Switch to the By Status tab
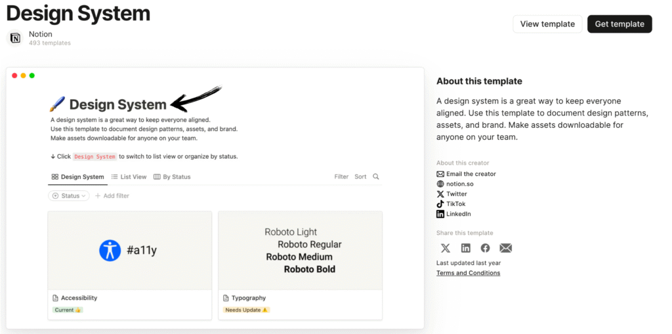The image size is (672, 334). click(172, 177)
